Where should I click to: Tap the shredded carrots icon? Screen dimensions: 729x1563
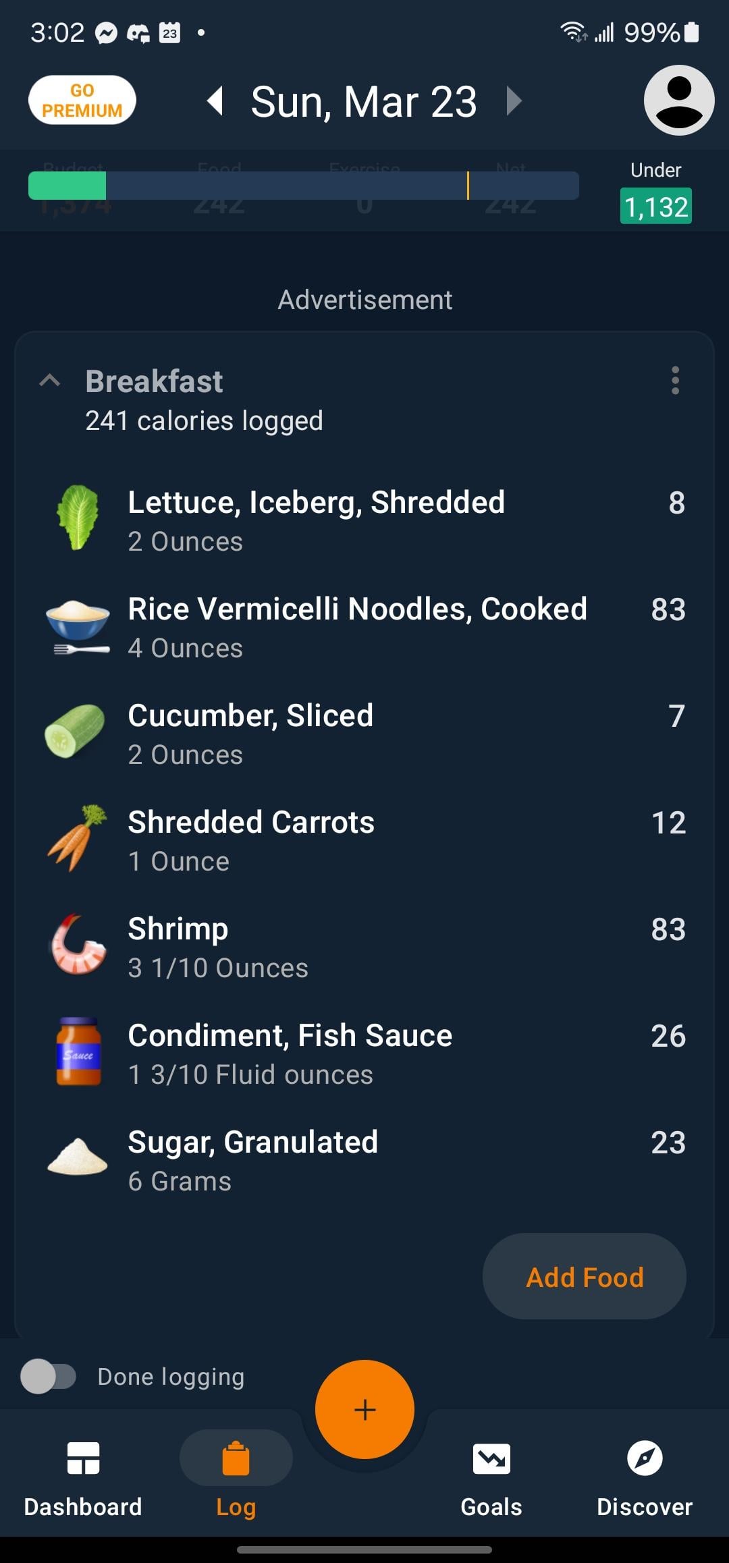(x=78, y=838)
